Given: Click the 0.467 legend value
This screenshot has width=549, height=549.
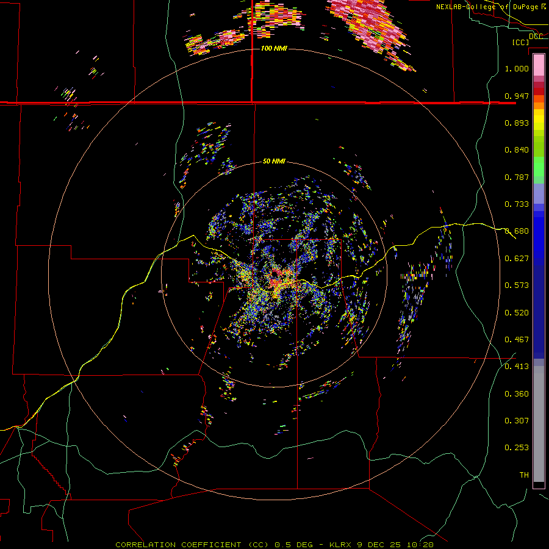Looking at the screenshot, I should click(x=517, y=339).
